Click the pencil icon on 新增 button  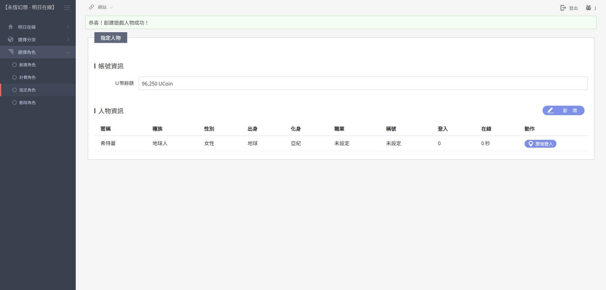[x=551, y=110]
